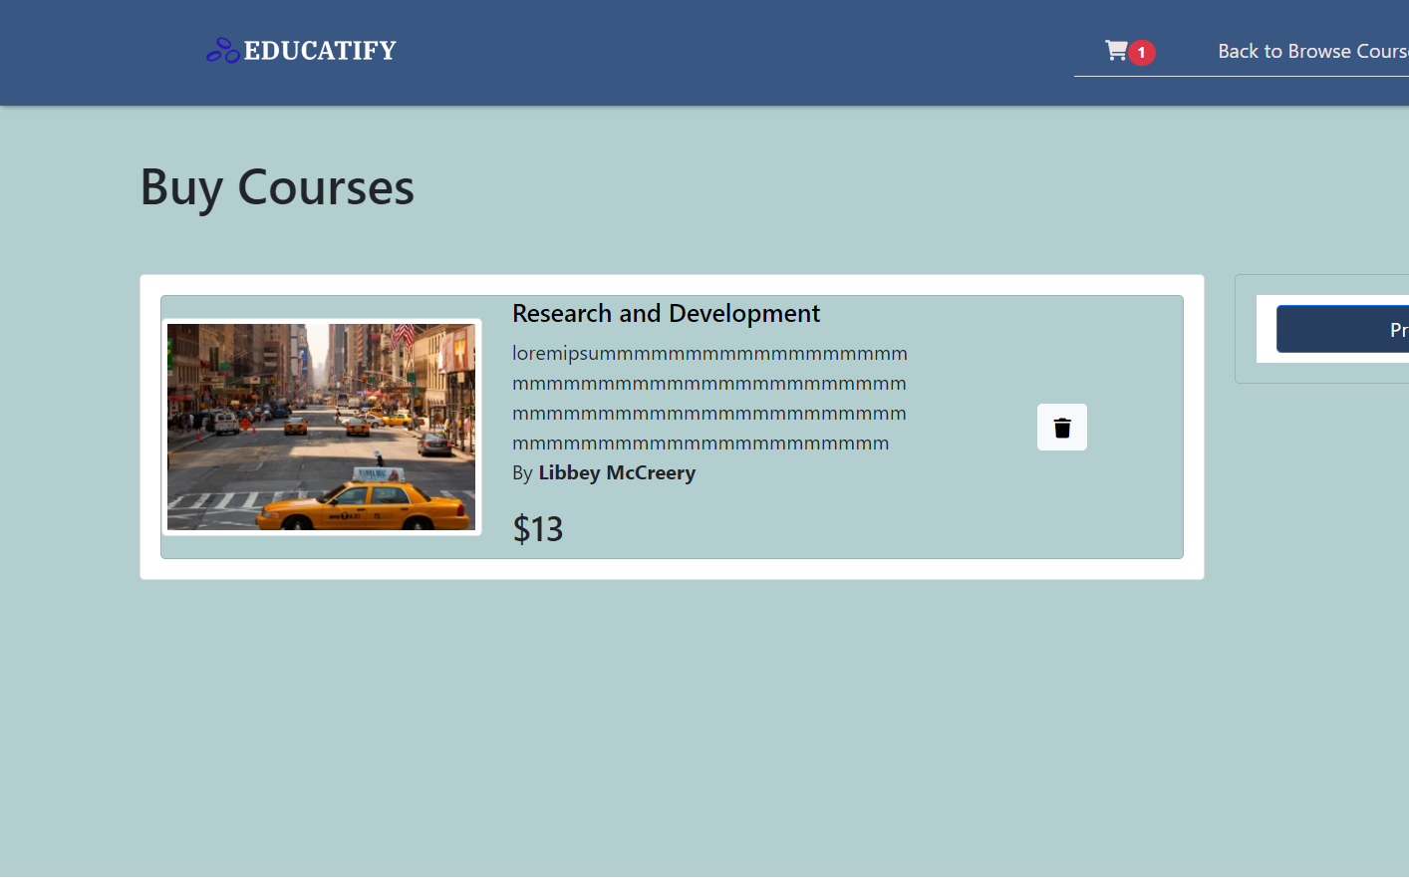Image resolution: width=1409 pixels, height=894 pixels.
Task: Click the New York street course thumbnail
Action: click(x=321, y=427)
